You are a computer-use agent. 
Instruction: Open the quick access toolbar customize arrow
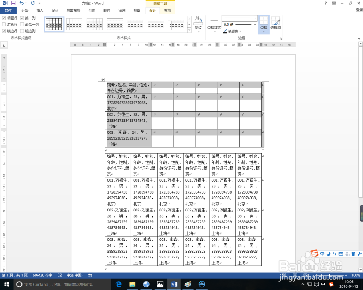[40, 3]
